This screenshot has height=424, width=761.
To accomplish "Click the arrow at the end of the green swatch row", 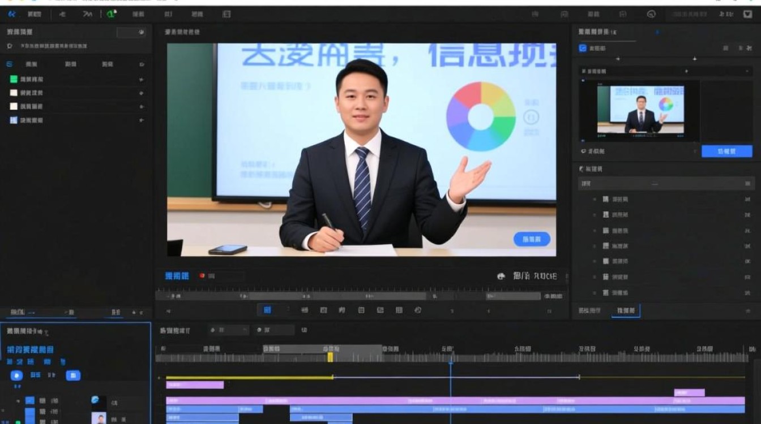I will (141, 80).
